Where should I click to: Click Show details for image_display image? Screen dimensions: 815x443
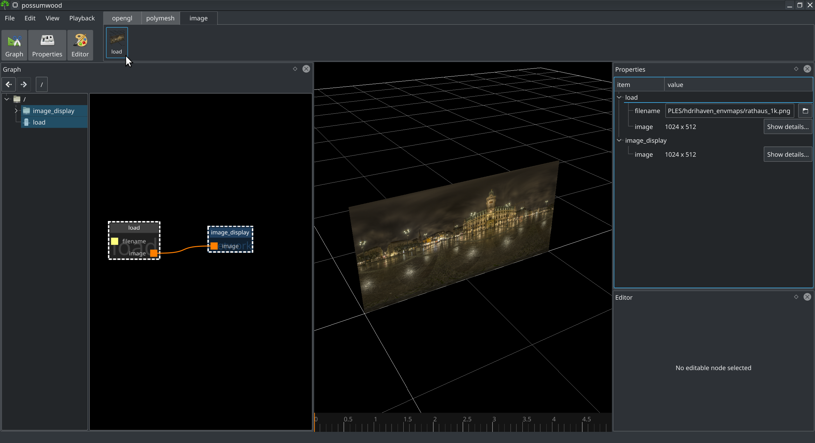788,154
